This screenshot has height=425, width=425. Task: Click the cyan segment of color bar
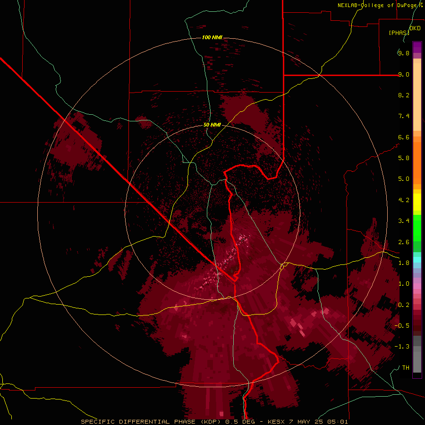(x=417, y=260)
